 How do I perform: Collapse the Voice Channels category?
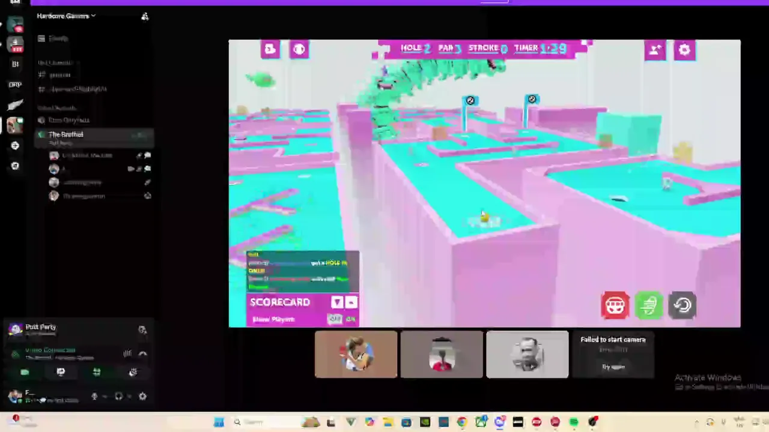click(x=57, y=108)
